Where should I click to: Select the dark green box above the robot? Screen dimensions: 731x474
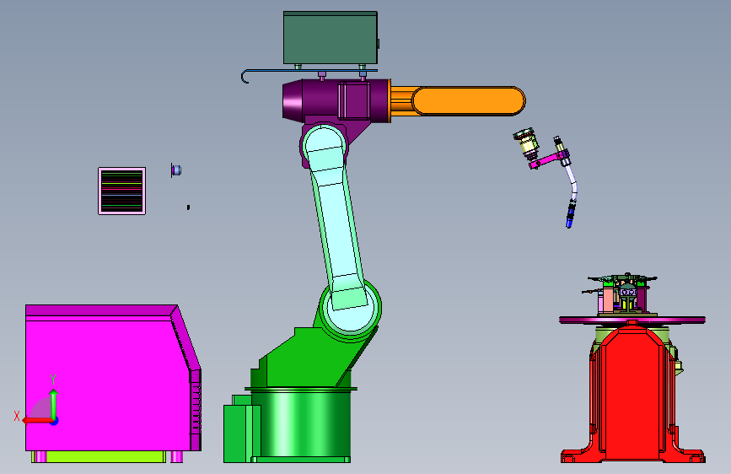click(x=331, y=38)
